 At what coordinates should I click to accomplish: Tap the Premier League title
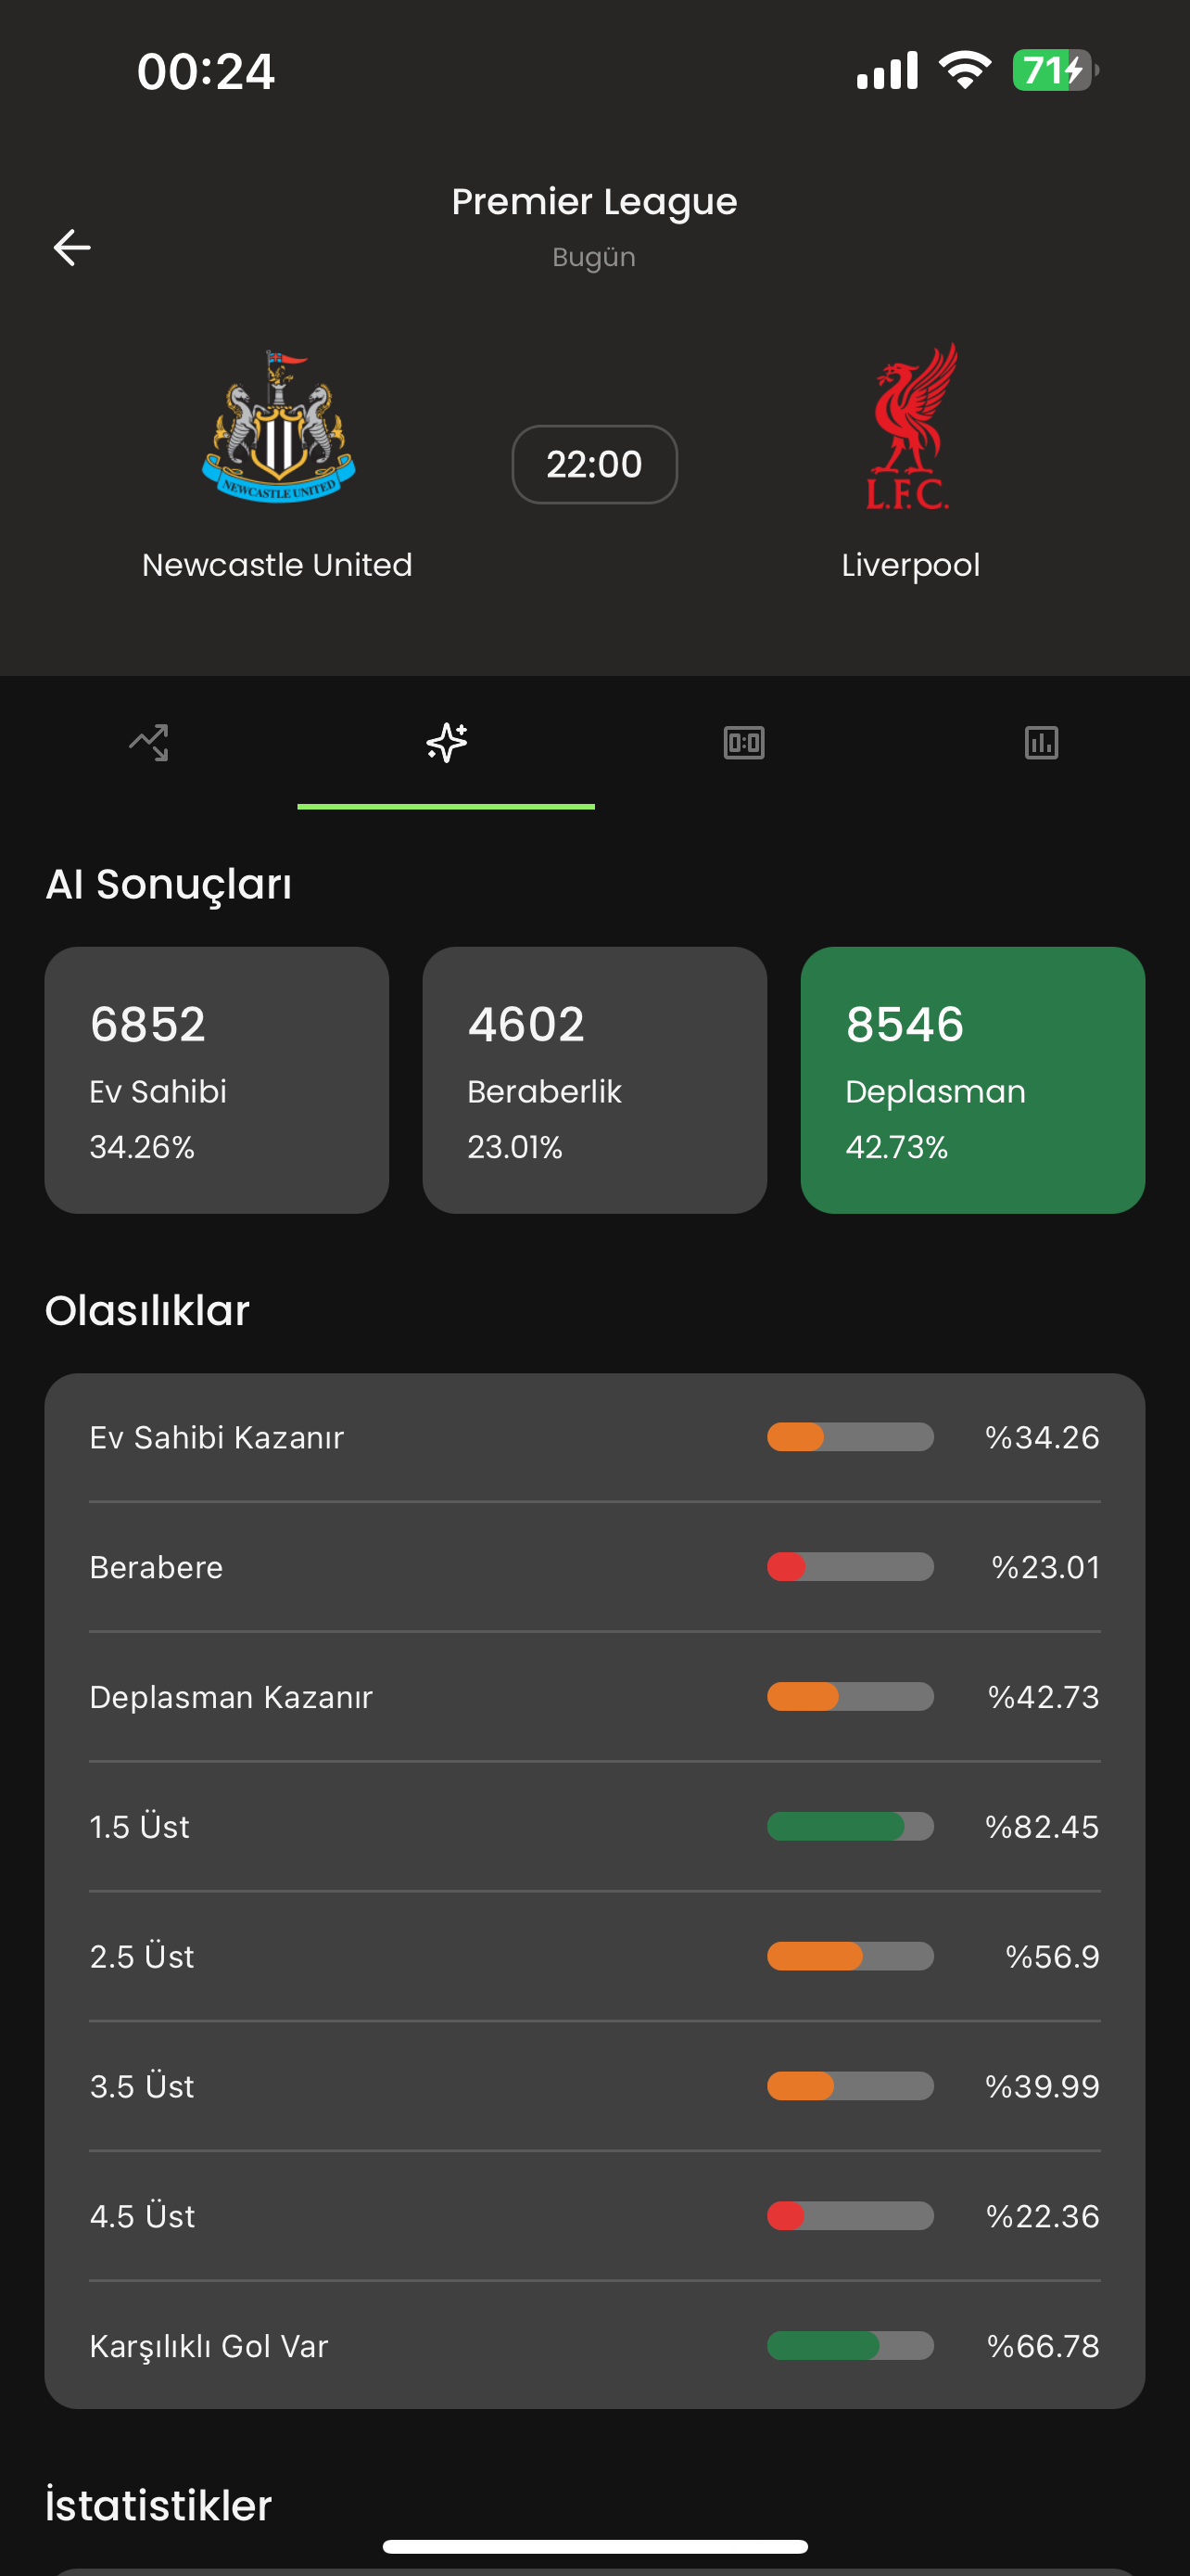594,202
